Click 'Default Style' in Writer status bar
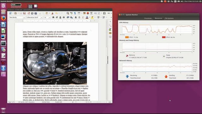The image size is (202, 114). coord(46,102)
